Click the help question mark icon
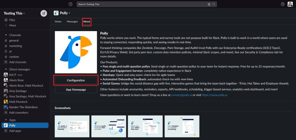The width and height of the screenshot is (296, 140). click(x=282, y=4)
